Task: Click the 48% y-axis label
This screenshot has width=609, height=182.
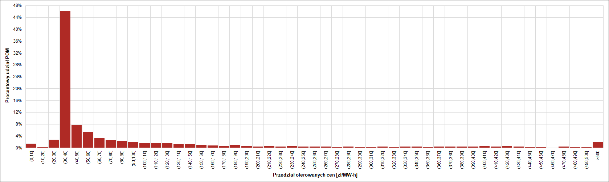Action: pos(17,6)
